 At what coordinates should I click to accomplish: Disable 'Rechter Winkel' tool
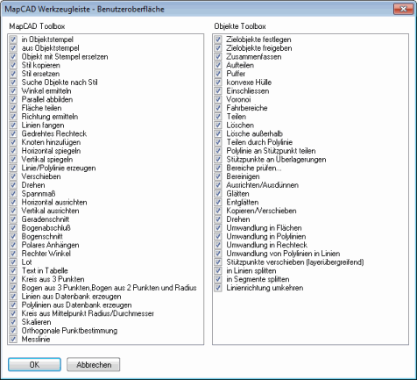(13, 254)
